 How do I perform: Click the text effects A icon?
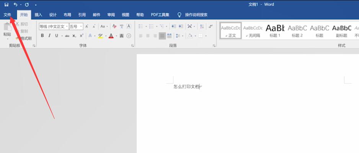(x=90, y=36)
